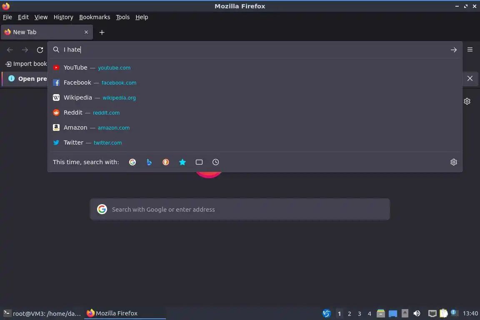480x320 pixels.
Task: Search in History via clock icon
Action: click(x=215, y=162)
